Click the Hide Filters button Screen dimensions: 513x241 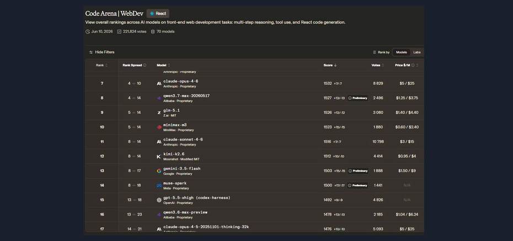(x=101, y=52)
